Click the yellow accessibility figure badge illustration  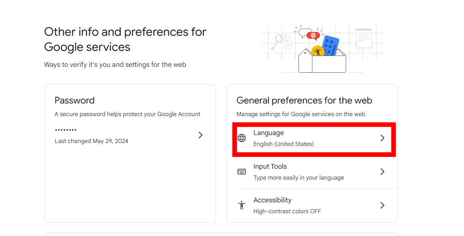point(317,51)
